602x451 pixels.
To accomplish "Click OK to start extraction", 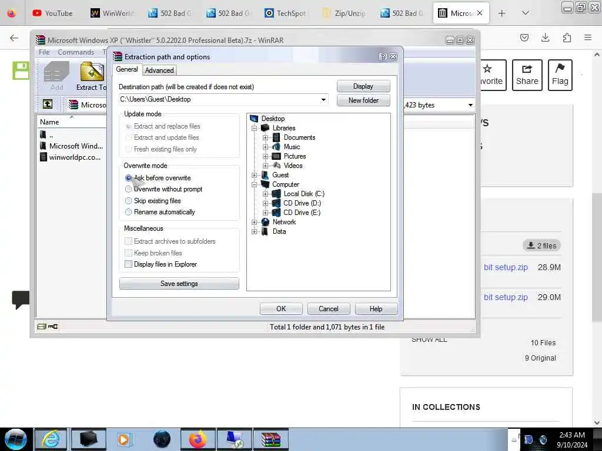I will (281, 309).
